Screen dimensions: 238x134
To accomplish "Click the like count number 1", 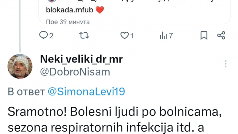I will [132, 36].
